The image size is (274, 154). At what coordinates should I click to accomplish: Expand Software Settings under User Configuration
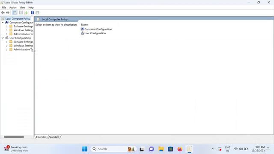(7, 42)
